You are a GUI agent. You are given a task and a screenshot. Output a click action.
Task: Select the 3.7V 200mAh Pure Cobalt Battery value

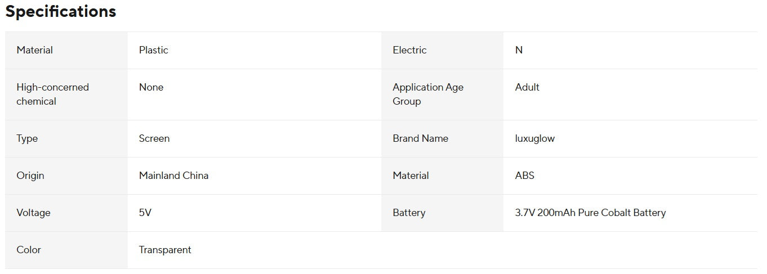(590, 213)
